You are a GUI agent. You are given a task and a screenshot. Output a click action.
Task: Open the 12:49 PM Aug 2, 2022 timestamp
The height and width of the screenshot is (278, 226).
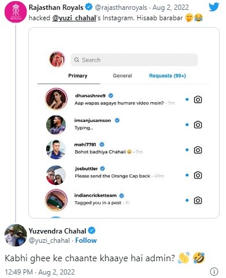(x=40, y=272)
